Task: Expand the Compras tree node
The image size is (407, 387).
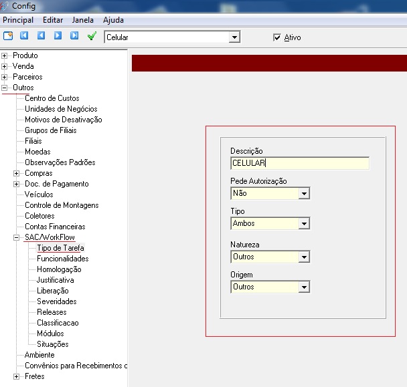Action: point(16,173)
